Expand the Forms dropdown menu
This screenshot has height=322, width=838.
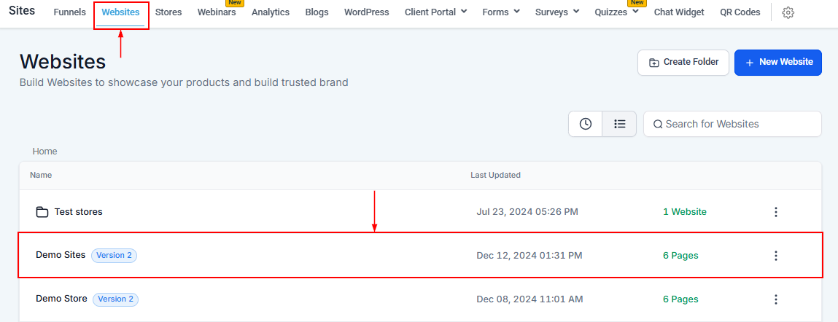pos(501,12)
